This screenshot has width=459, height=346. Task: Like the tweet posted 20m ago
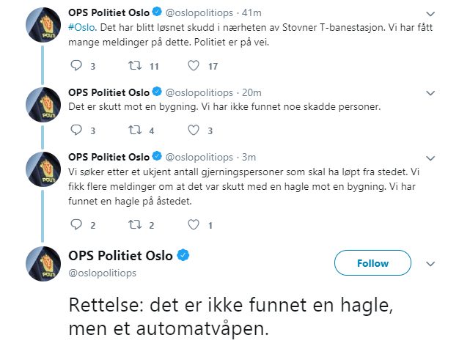(194, 130)
